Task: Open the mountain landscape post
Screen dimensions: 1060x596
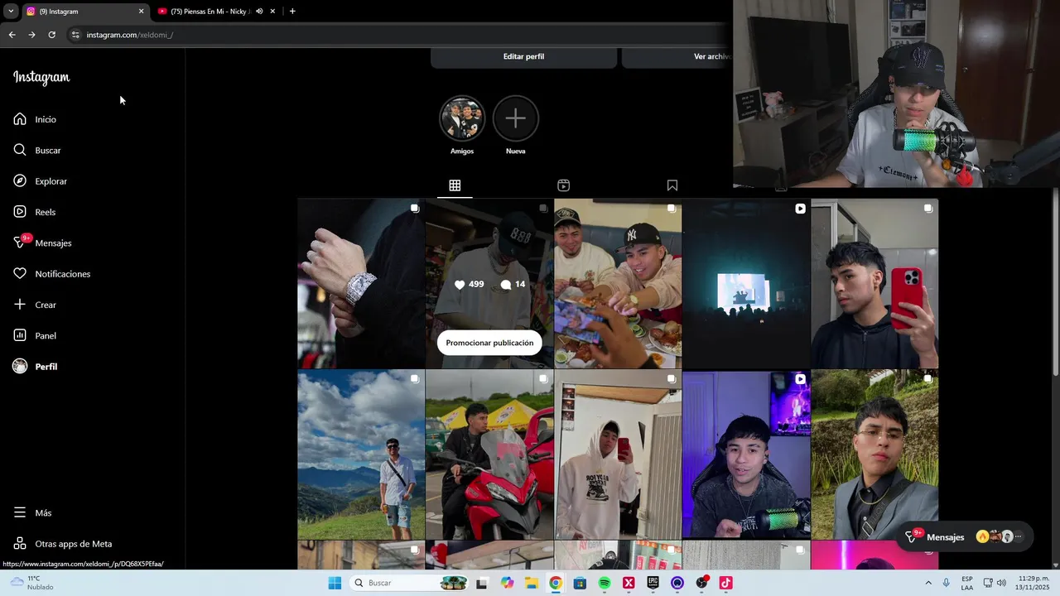Action: click(361, 454)
